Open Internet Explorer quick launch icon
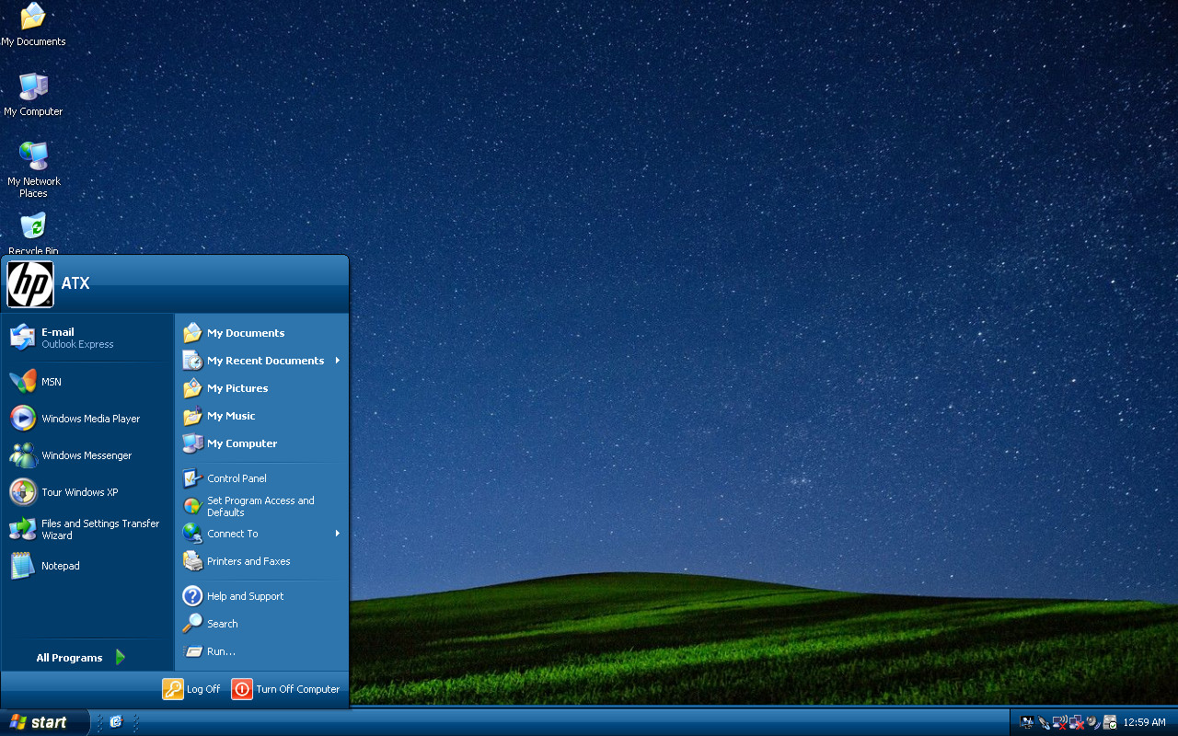This screenshot has width=1178, height=736. [x=116, y=722]
